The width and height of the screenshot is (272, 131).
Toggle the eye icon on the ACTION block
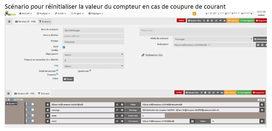(x=8, y=100)
